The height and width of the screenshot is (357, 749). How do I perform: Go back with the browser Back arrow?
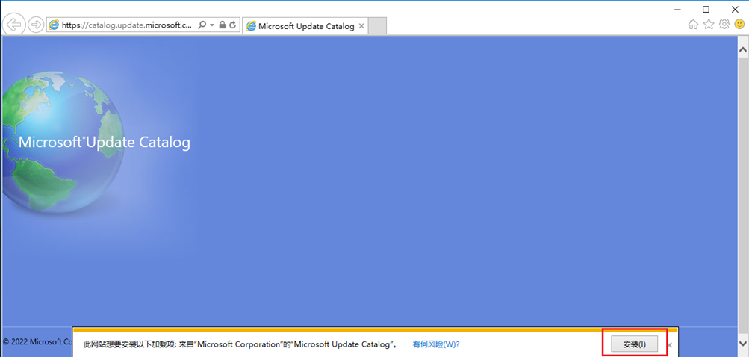tap(14, 25)
